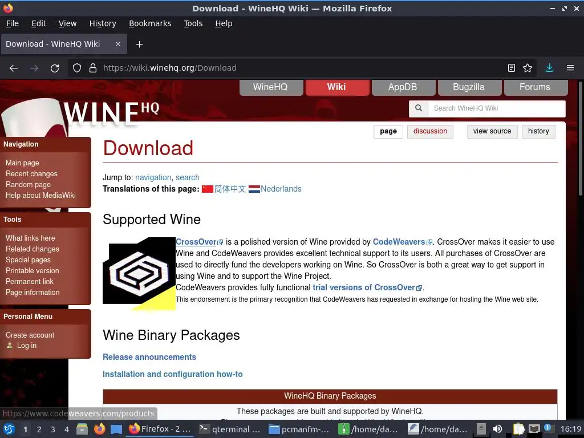Click the URL address bar
Viewport: 584px width, 438px height.
click(302, 68)
